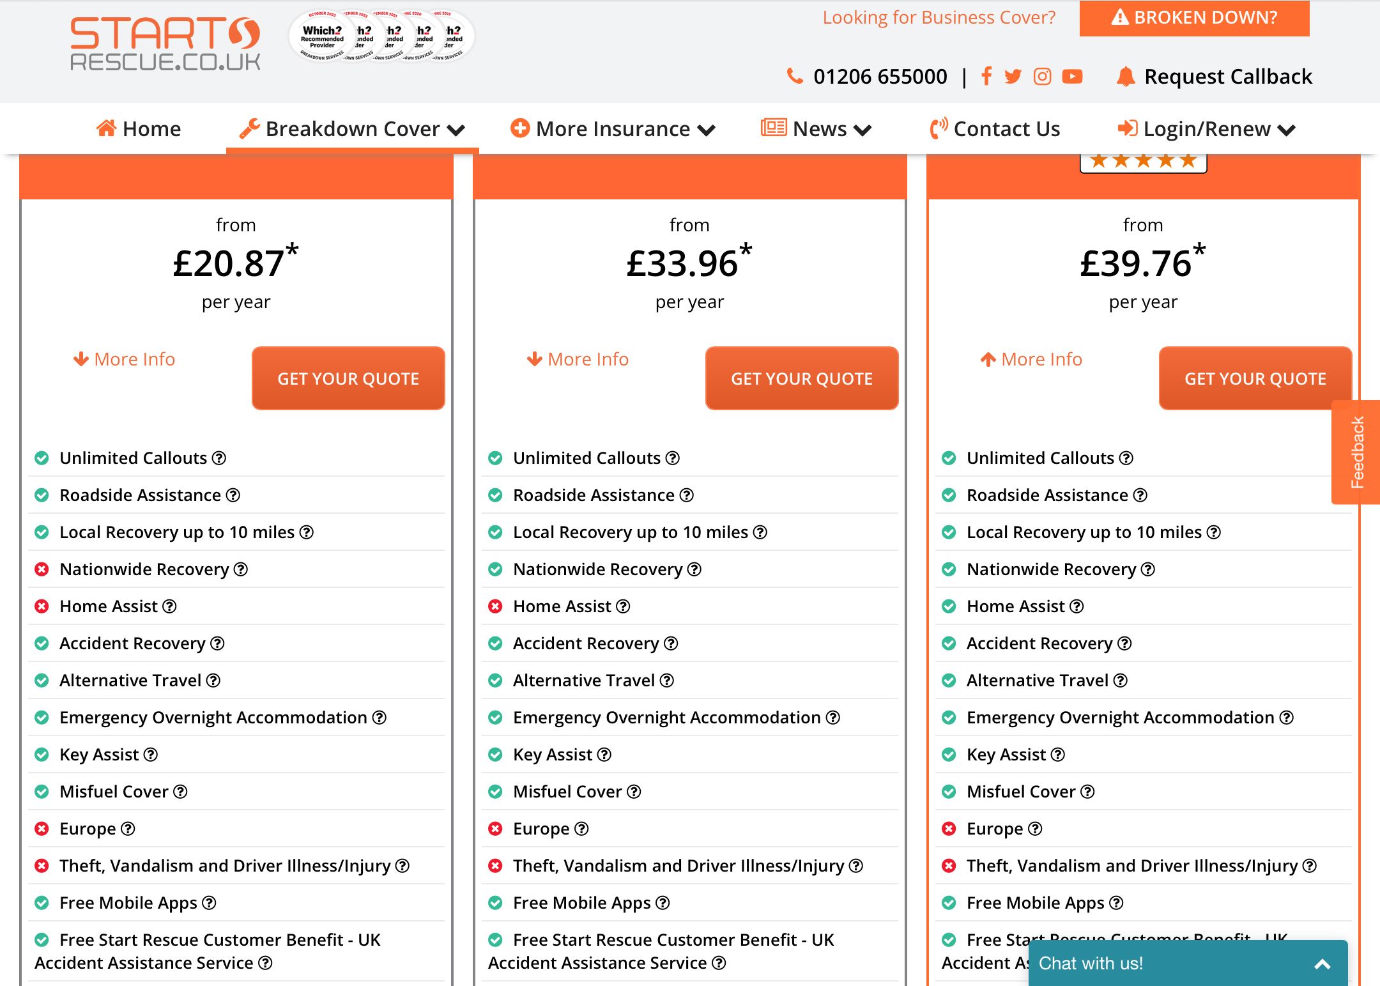Click Get Your Quote for £33.96 plan
The image size is (1380, 986).
(802, 378)
